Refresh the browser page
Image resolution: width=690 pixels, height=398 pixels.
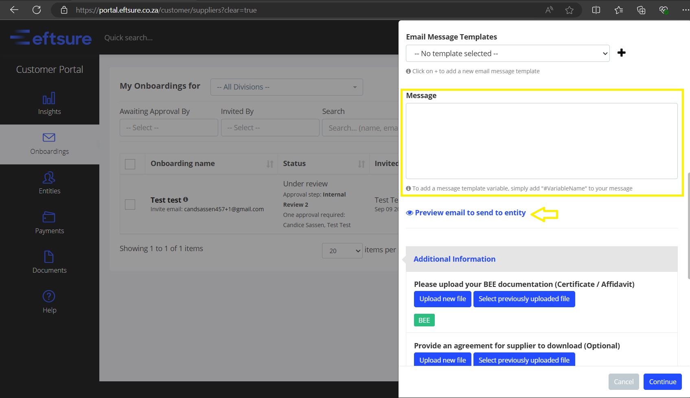pos(37,10)
